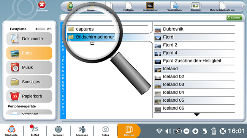Screen dimensions: 247x138
Task: Select the Dokumente category button
Action: [x=29, y=39]
